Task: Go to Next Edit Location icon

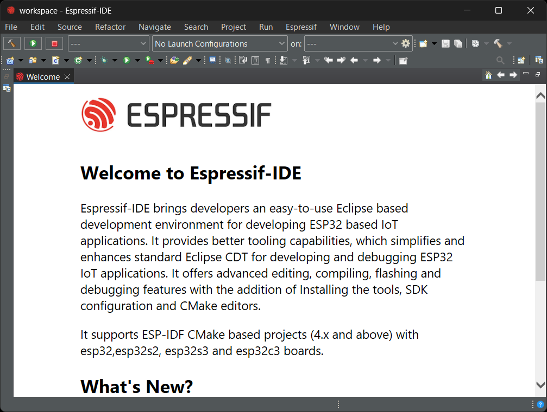Action: pyautogui.click(x=341, y=60)
